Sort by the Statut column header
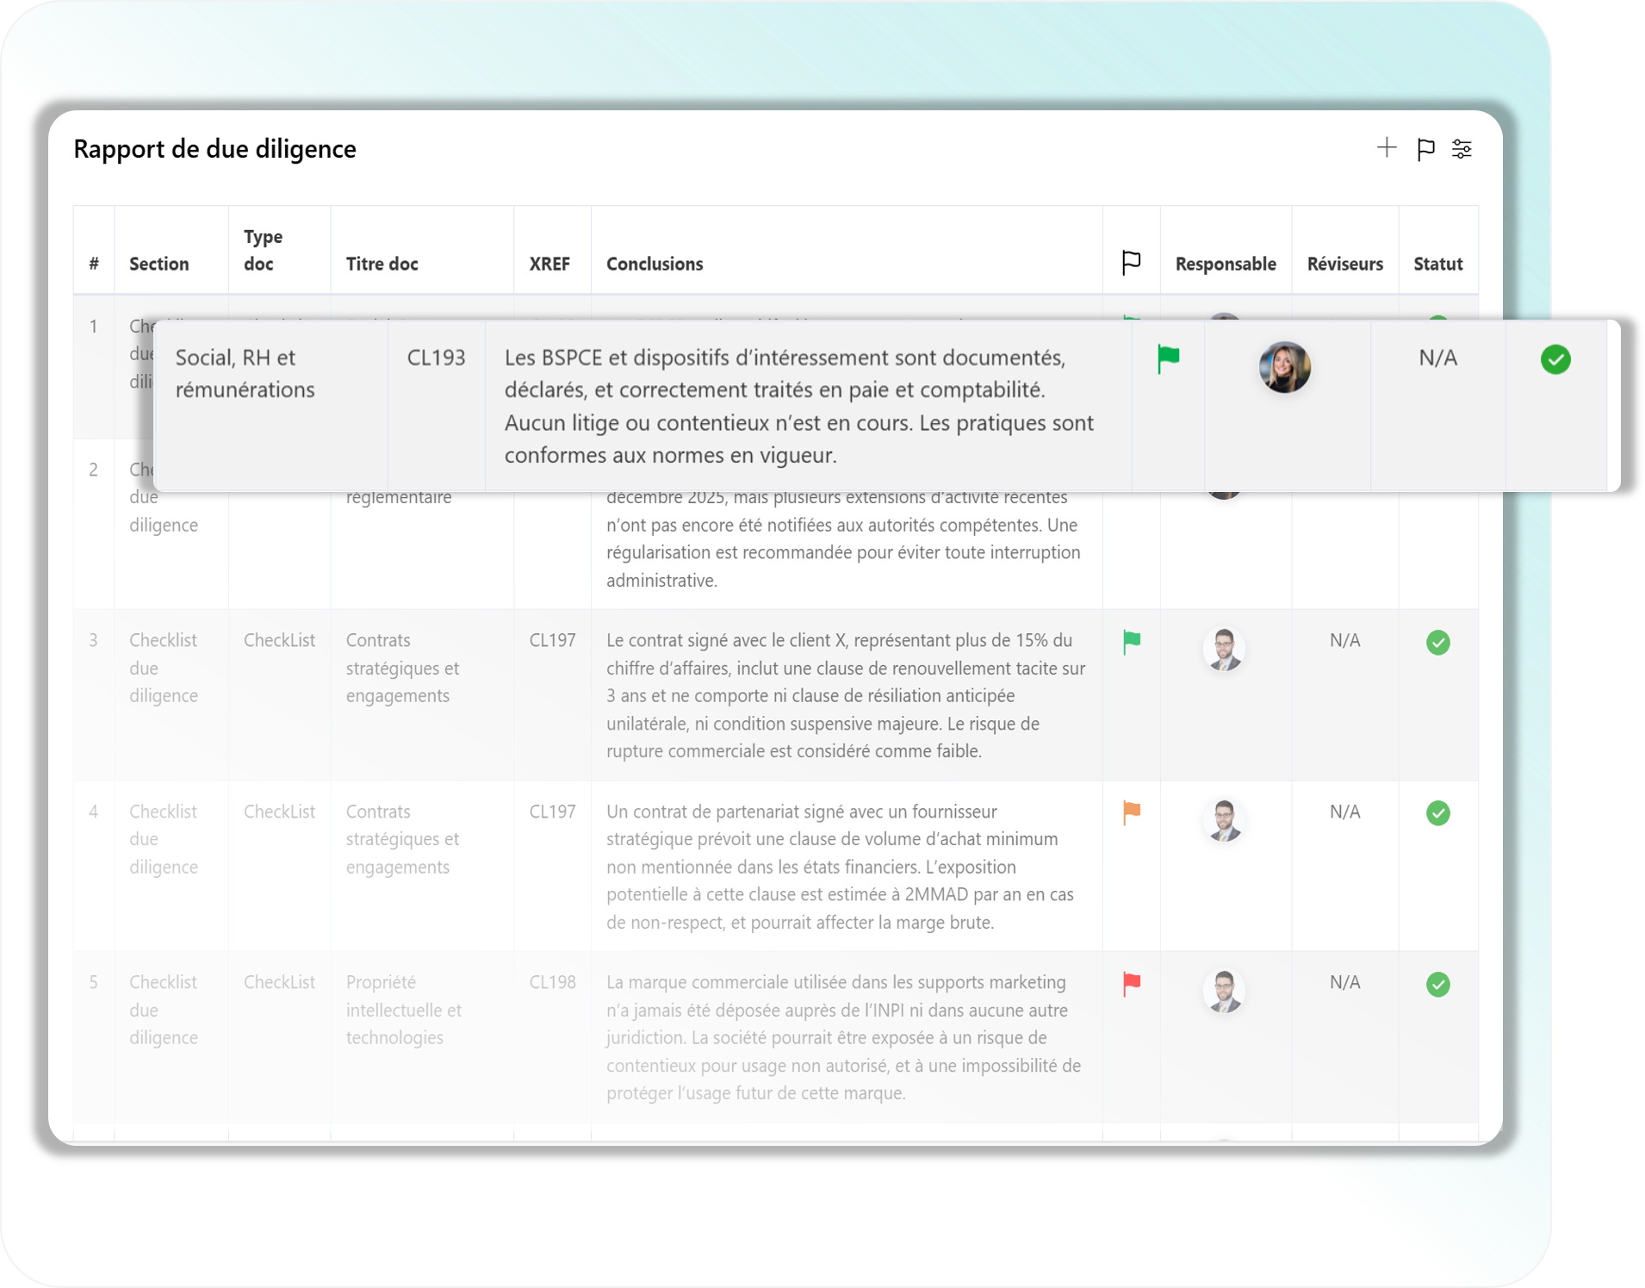The height and width of the screenshot is (1288, 1645). (x=1437, y=264)
